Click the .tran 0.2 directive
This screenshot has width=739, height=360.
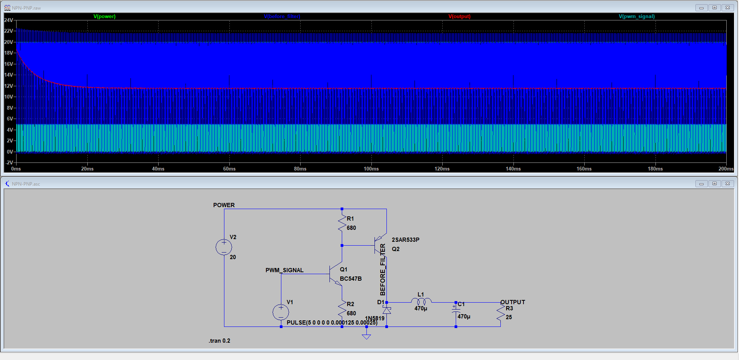(x=219, y=341)
